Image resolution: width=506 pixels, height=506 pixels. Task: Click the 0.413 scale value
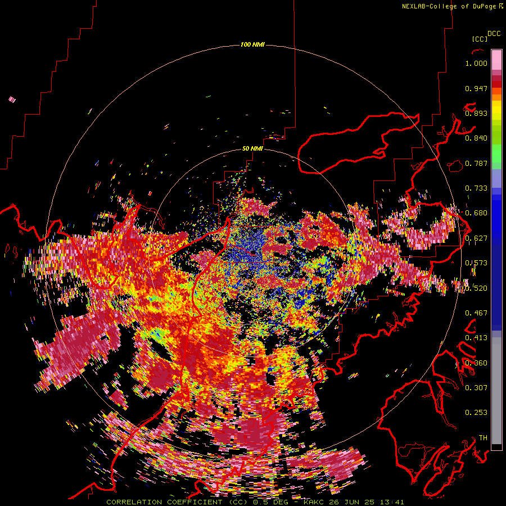click(x=476, y=338)
